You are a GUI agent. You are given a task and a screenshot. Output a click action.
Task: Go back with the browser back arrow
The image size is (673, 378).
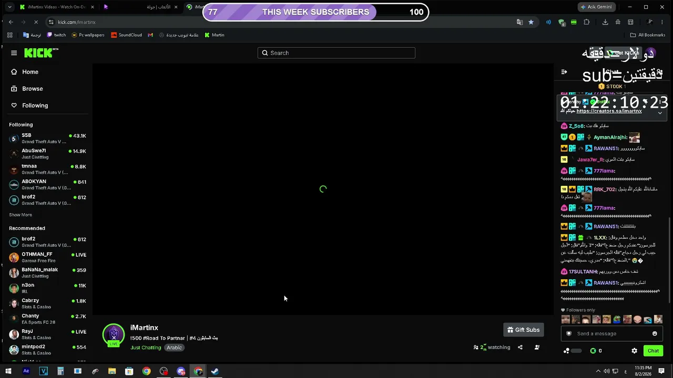click(x=11, y=22)
